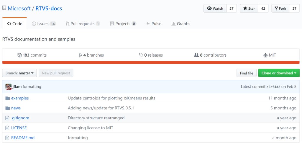Viewport: 302px width, 144px height.
Task: Open the examples folder
Action: point(20,98)
